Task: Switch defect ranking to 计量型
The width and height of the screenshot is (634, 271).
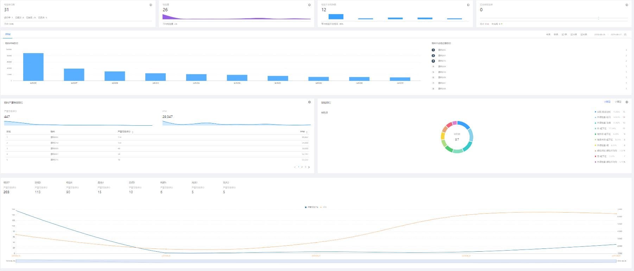Action: point(618,102)
